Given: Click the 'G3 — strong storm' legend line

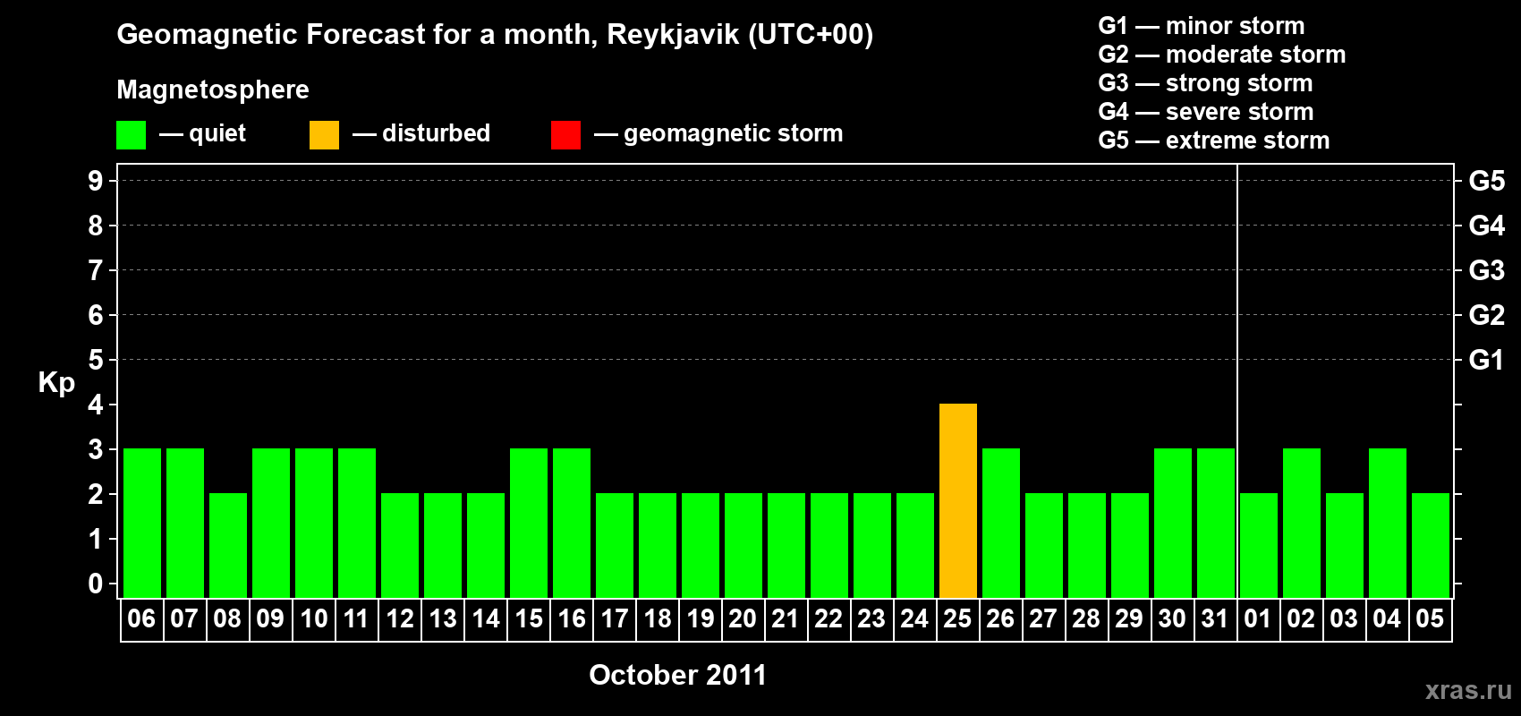Looking at the screenshot, I should (1205, 83).
